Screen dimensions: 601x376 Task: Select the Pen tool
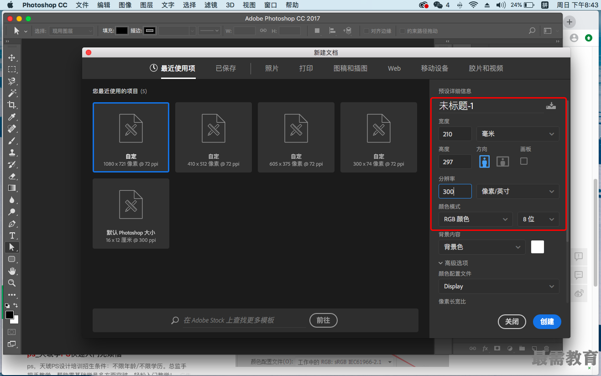point(12,224)
